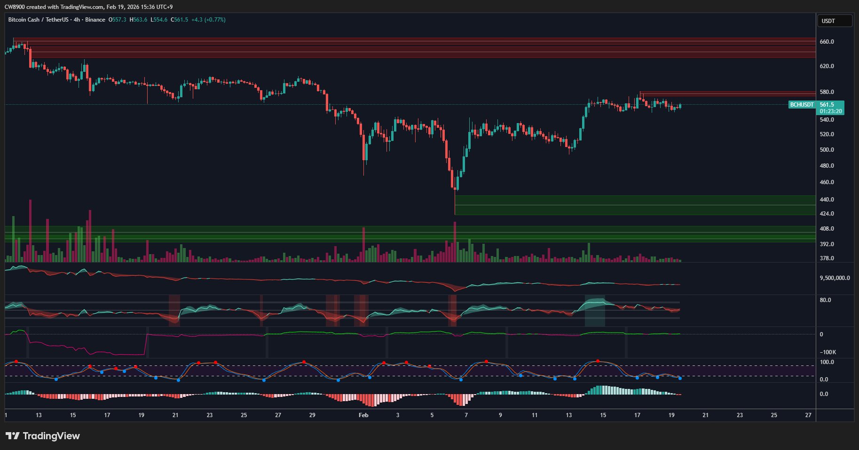Screen dimensions: 859x450
Task: Click the close value C561.5
Action: tap(180, 20)
